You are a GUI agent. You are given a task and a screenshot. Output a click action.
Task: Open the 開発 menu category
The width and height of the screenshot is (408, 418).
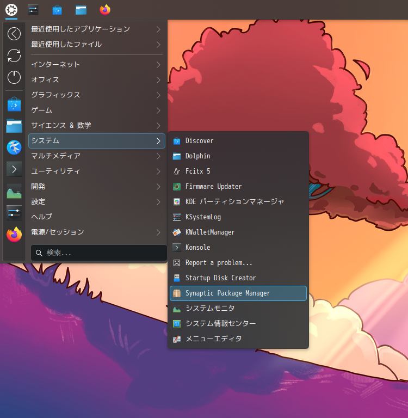96,186
